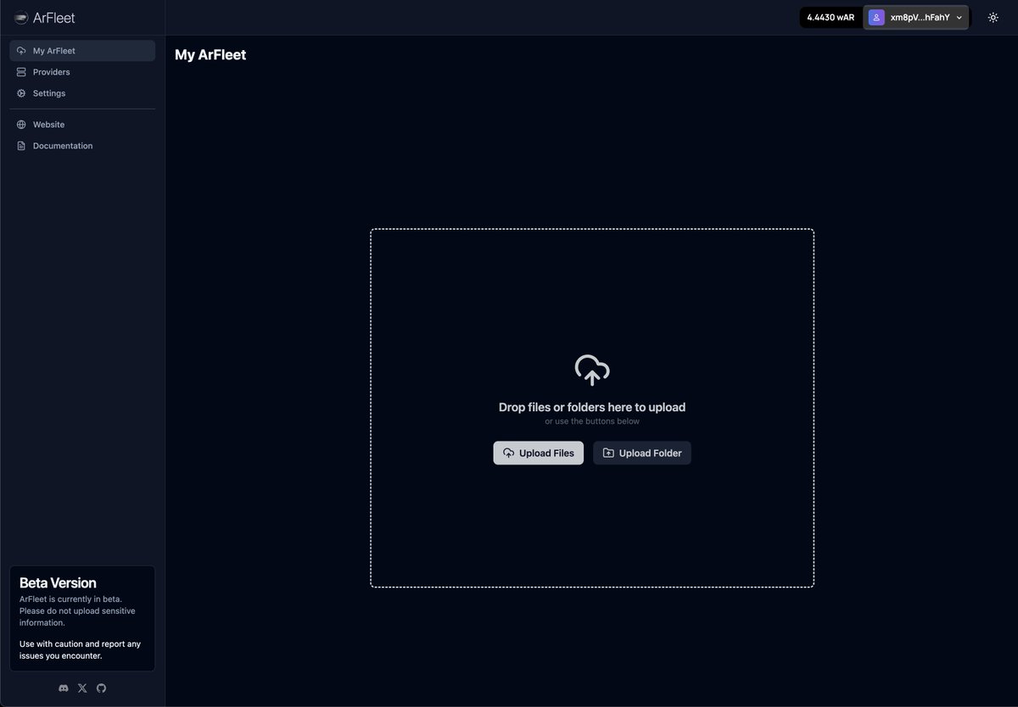Click 'ArFleet is currently in beta' text
Image resolution: width=1018 pixels, height=707 pixels.
tap(77, 610)
